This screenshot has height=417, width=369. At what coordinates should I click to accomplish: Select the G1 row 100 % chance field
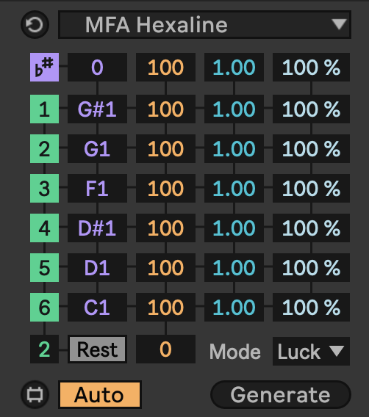pos(311,148)
